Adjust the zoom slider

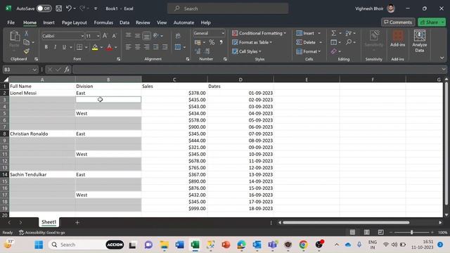click(411, 233)
